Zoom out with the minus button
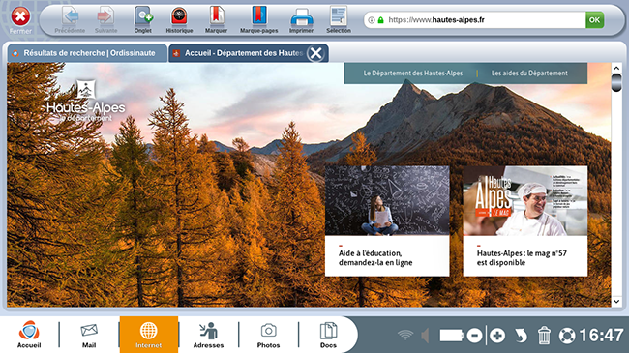Viewport: 629px width, 353px height. (474, 336)
